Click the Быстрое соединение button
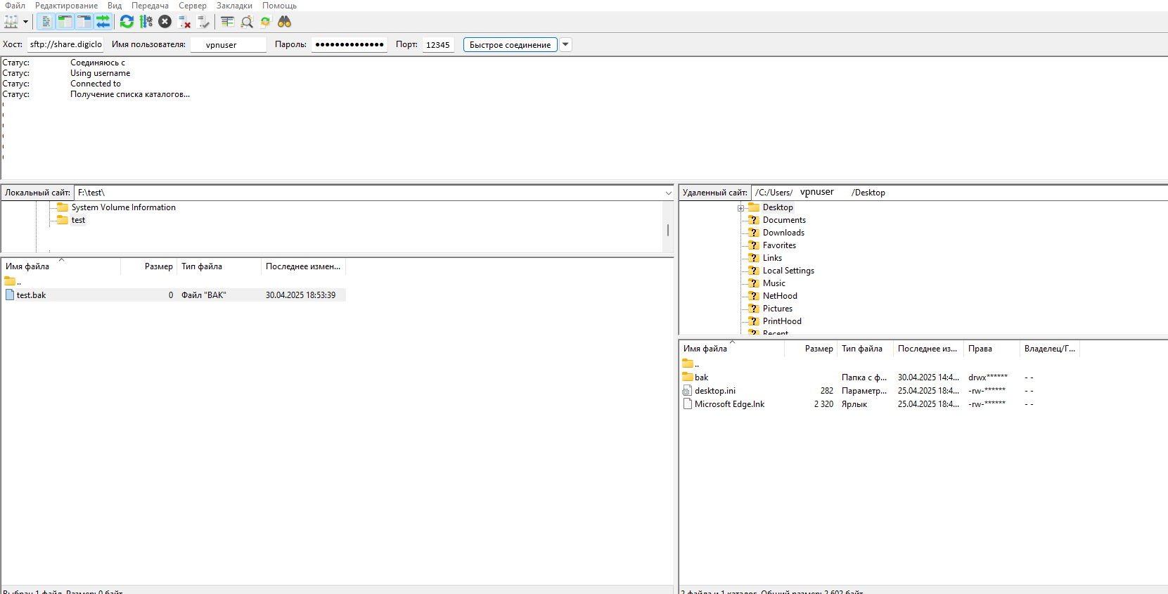 pos(510,45)
